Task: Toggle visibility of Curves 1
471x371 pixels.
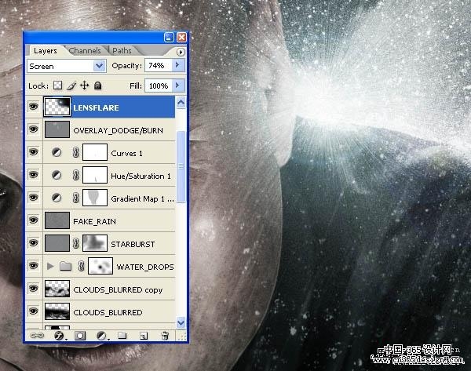Action: 33,152
